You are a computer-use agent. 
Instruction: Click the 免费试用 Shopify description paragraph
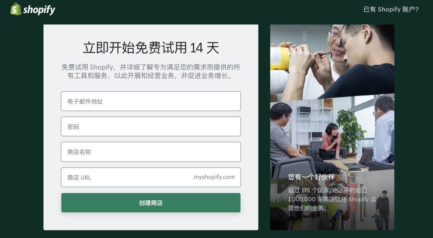pos(151,71)
